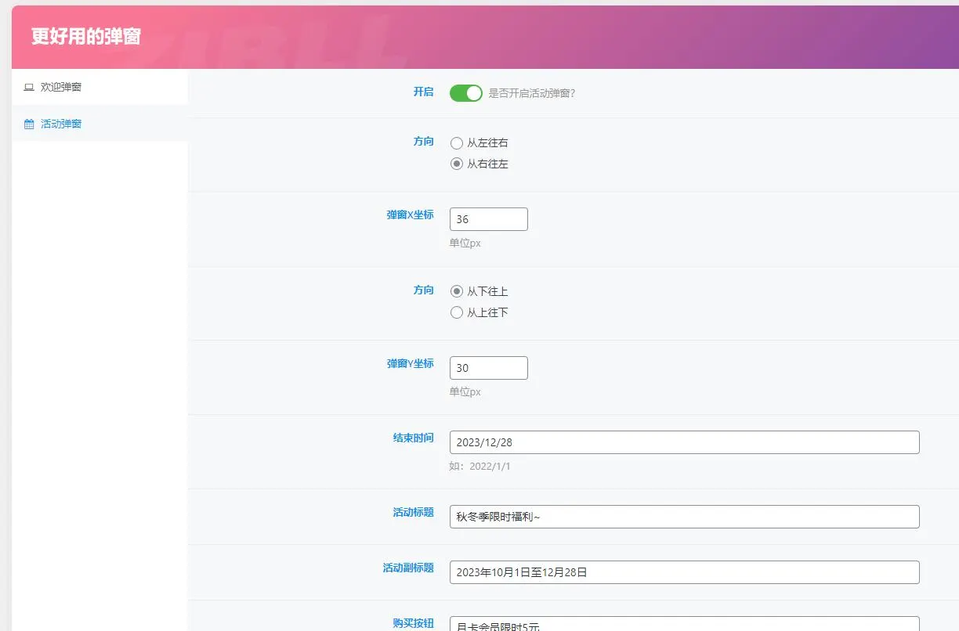Choose the 从上往下 radio option
Image resolution: width=959 pixels, height=631 pixels.
click(x=457, y=312)
